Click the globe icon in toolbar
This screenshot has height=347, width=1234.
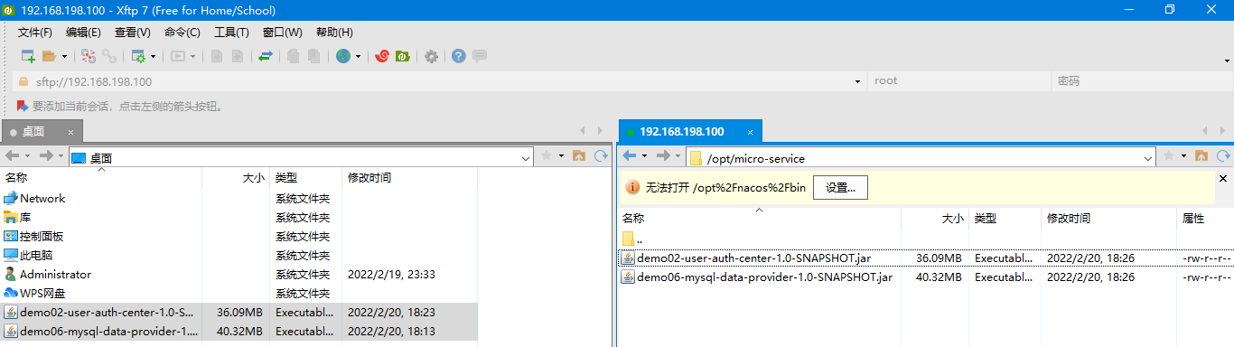click(343, 56)
